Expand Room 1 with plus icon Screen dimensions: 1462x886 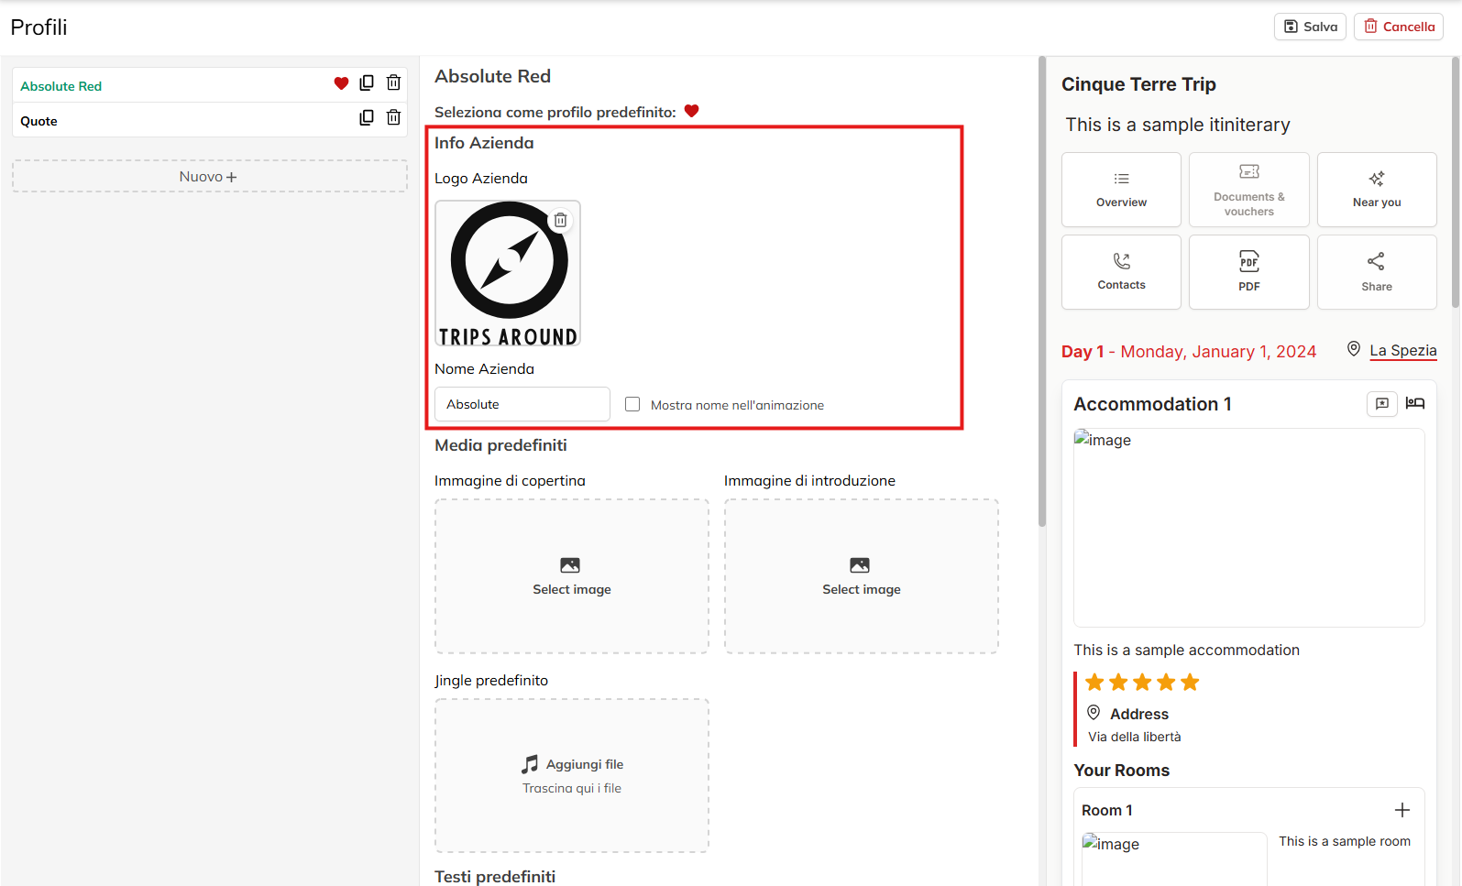point(1402,810)
